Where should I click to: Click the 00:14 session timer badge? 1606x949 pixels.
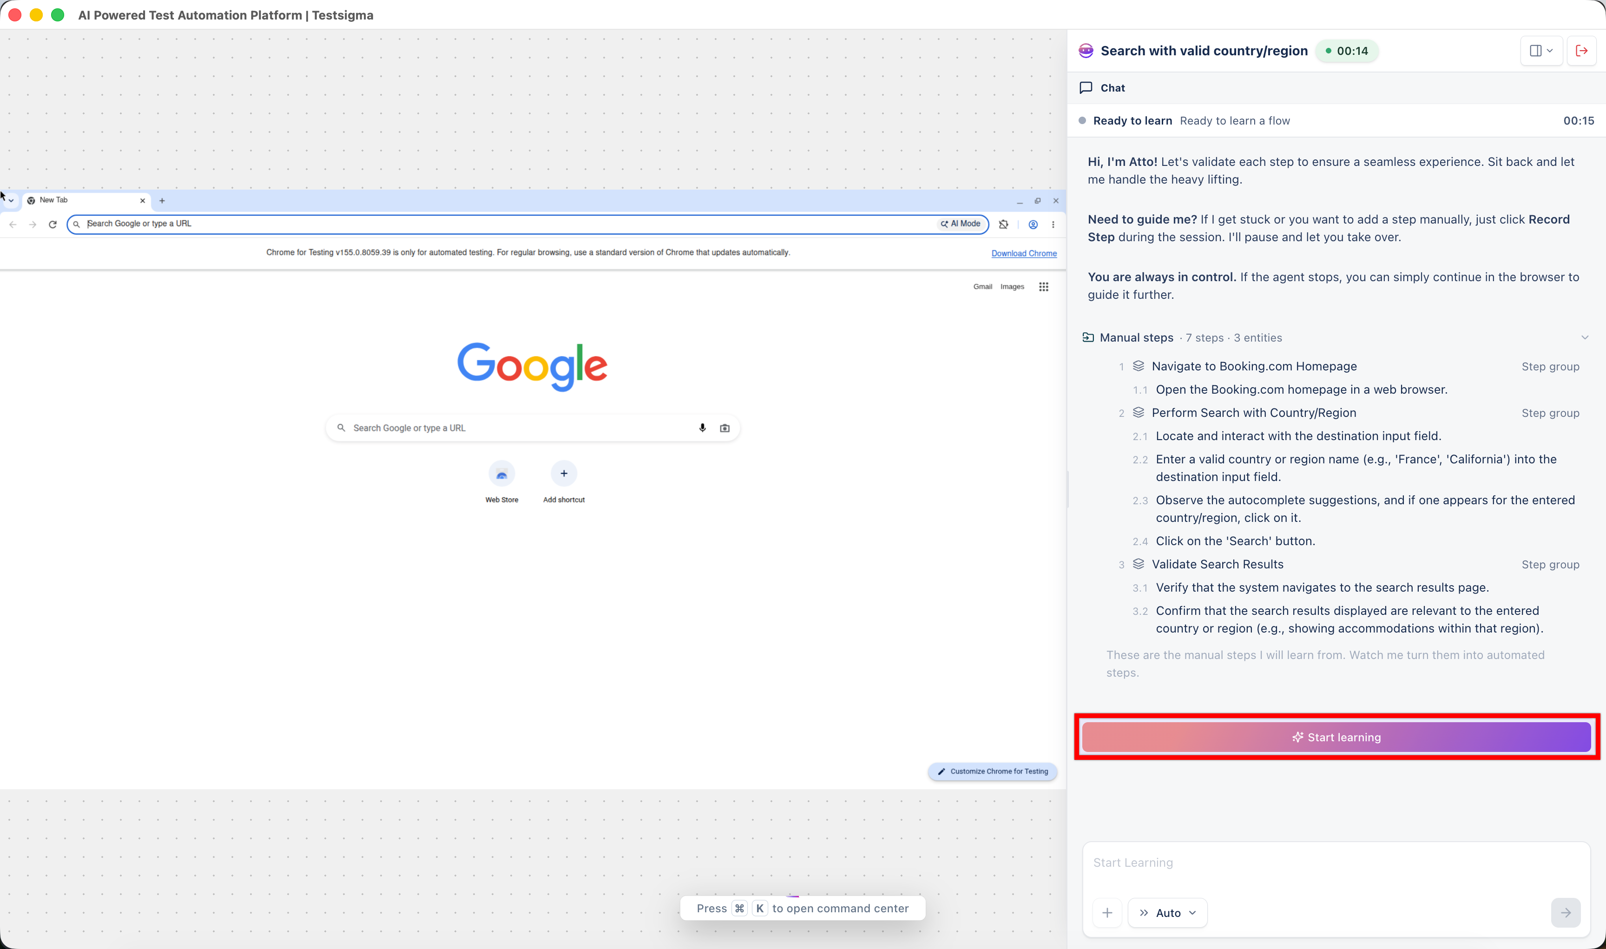tap(1346, 51)
